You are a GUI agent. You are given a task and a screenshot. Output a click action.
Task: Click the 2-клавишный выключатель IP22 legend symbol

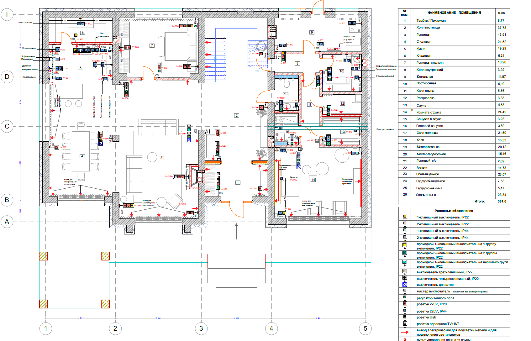pyautogui.click(x=405, y=223)
